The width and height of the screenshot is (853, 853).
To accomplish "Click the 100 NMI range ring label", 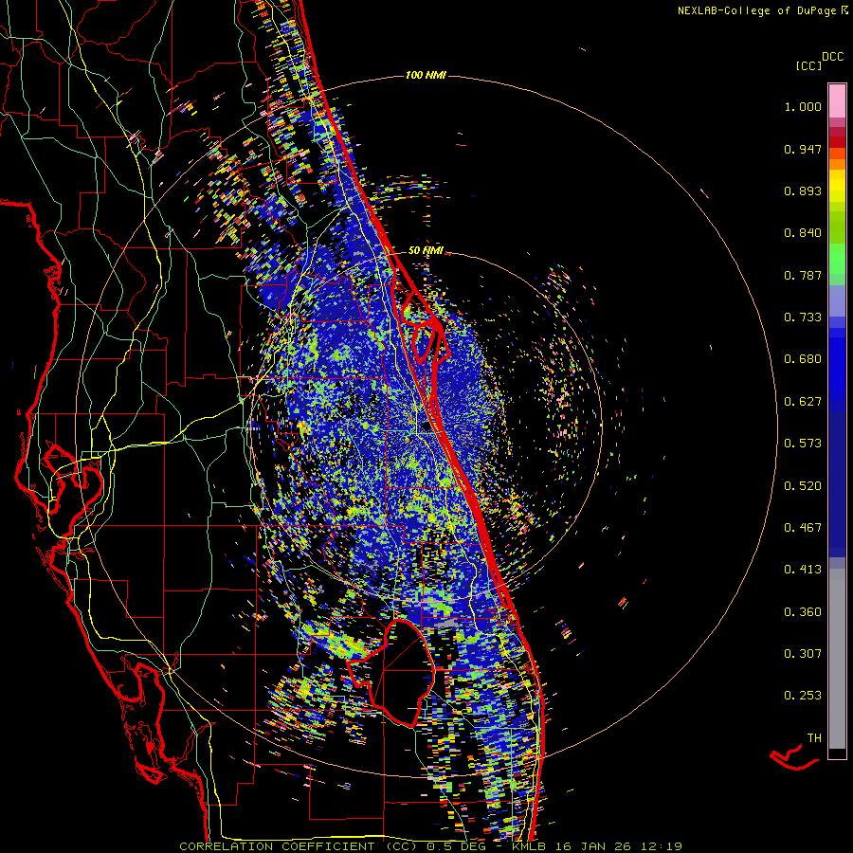I will [x=426, y=75].
